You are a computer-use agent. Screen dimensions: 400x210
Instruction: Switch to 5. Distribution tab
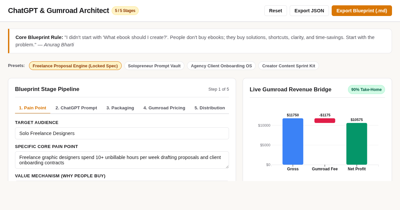tap(210, 108)
